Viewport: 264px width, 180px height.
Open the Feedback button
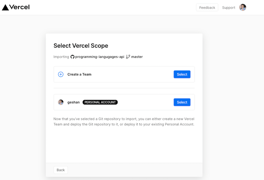click(x=207, y=8)
